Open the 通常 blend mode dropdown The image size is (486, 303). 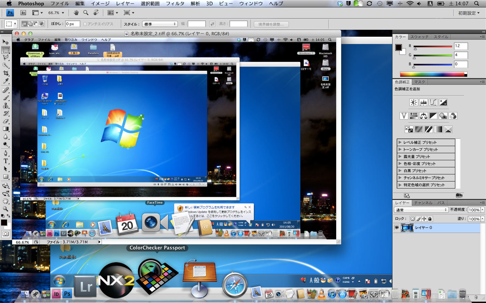pyautogui.click(x=421, y=210)
